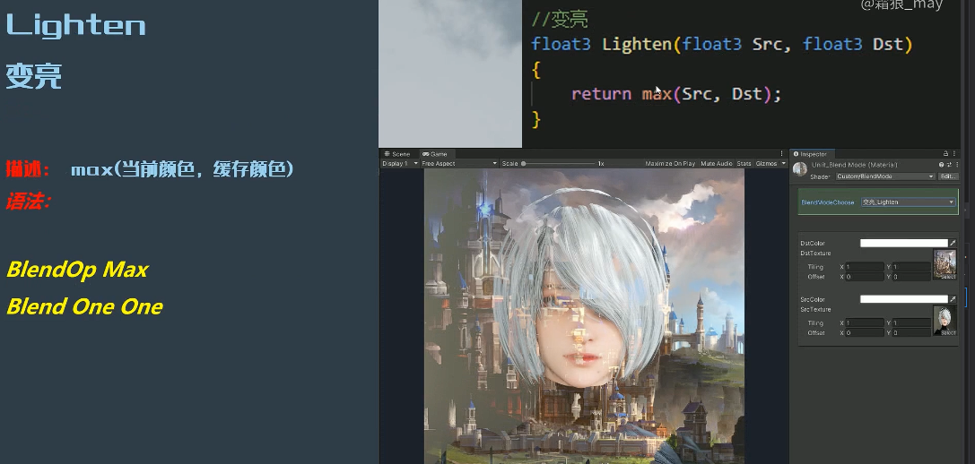Click DstTexture Offset Y field
Image resolution: width=975 pixels, height=464 pixels.
[912, 277]
